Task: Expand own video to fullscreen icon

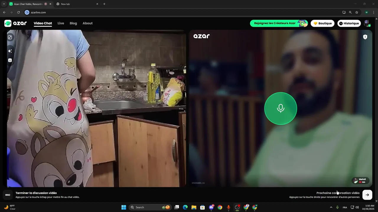Action: point(10,37)
